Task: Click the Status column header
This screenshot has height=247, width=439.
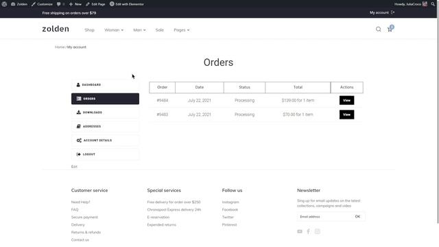Action: 244,87
